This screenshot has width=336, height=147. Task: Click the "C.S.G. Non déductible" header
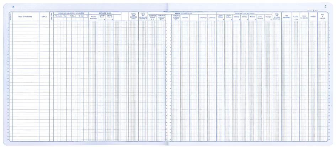coord(304,17)
